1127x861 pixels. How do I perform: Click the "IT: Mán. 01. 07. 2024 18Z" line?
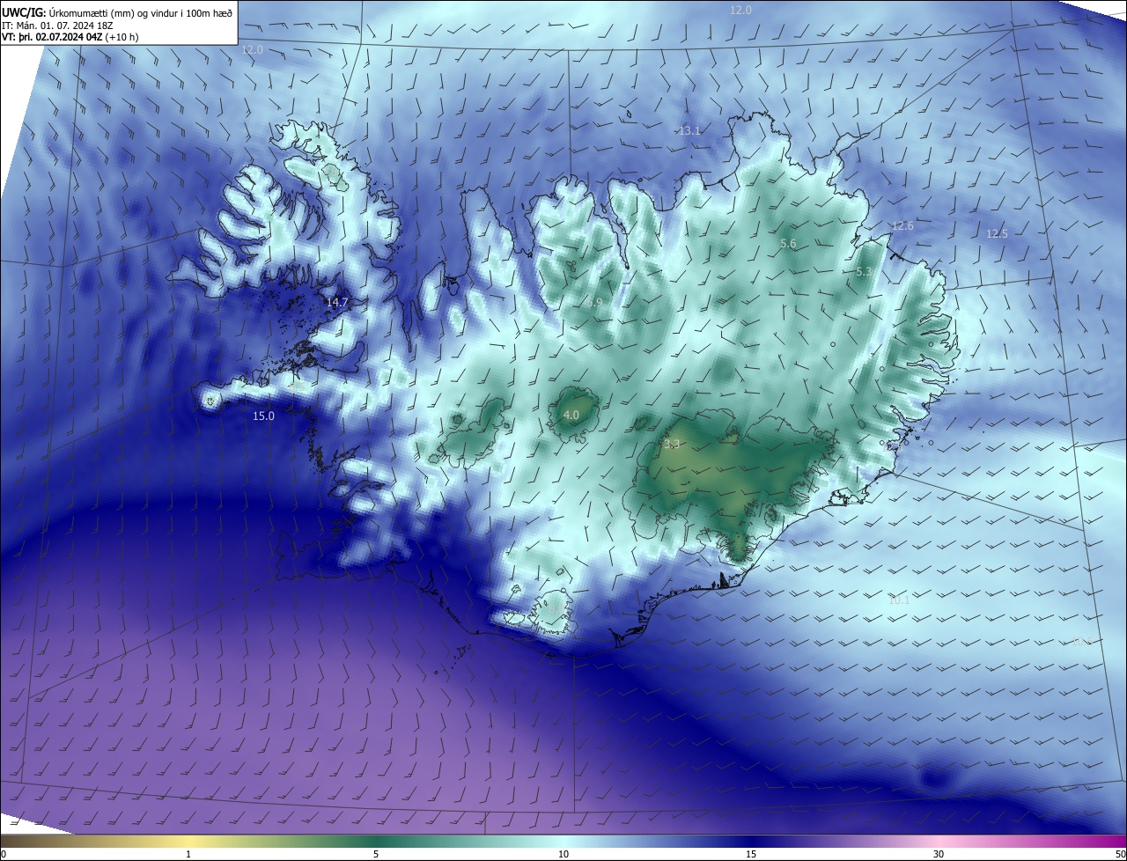(x=57, y=25)
